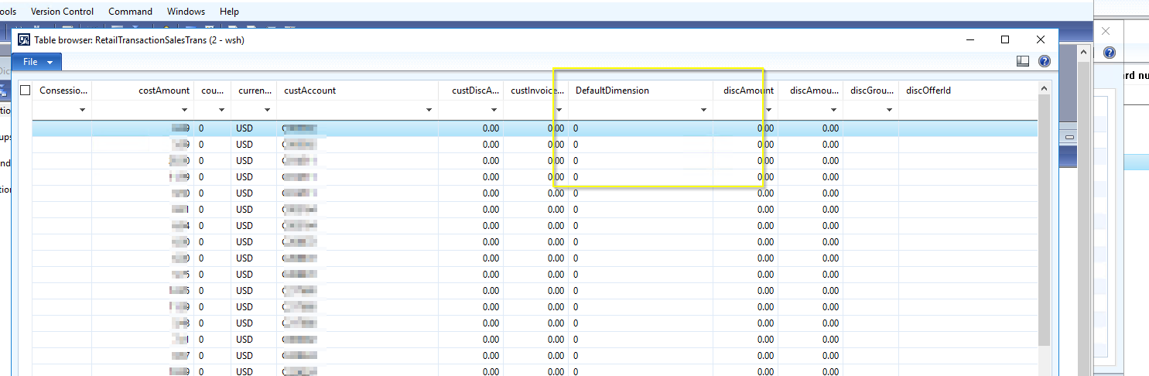The height and width of the screenshot is (376, 1149).
Task: Open the Version Control menu
Action: (62, 12)
